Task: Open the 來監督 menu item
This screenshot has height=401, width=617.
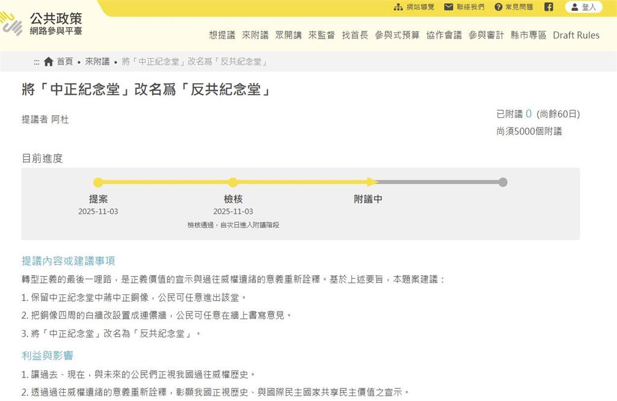Action: click(321, 35)
